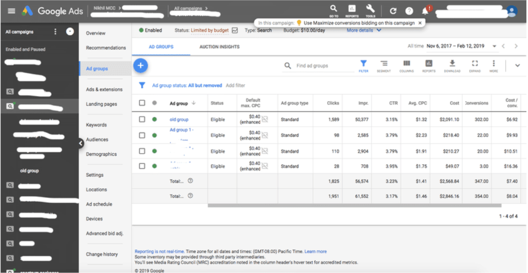Sort by the Ad group column arrow

click(193, 103)
